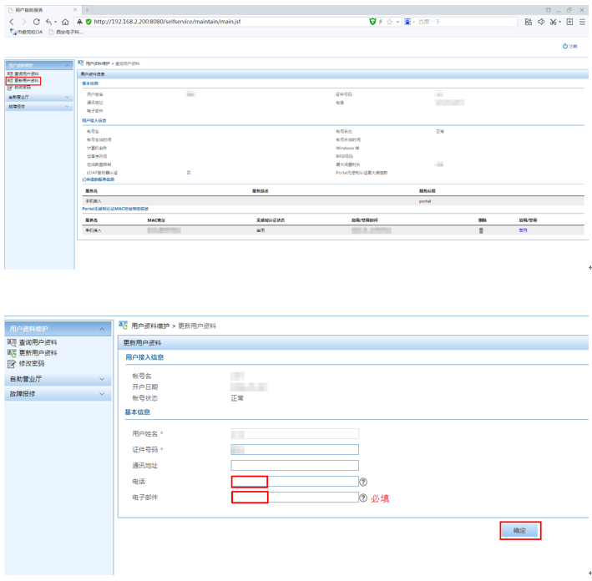592x581 pixels.
Task: Click the 禁用 link in the MAC binding row
Action: click(524, 230)
